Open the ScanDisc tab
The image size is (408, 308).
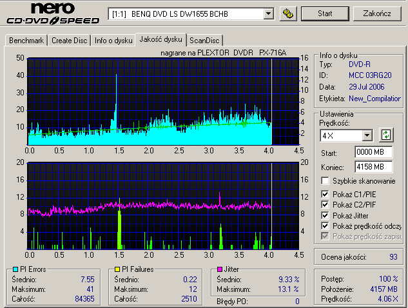point(204,41)
